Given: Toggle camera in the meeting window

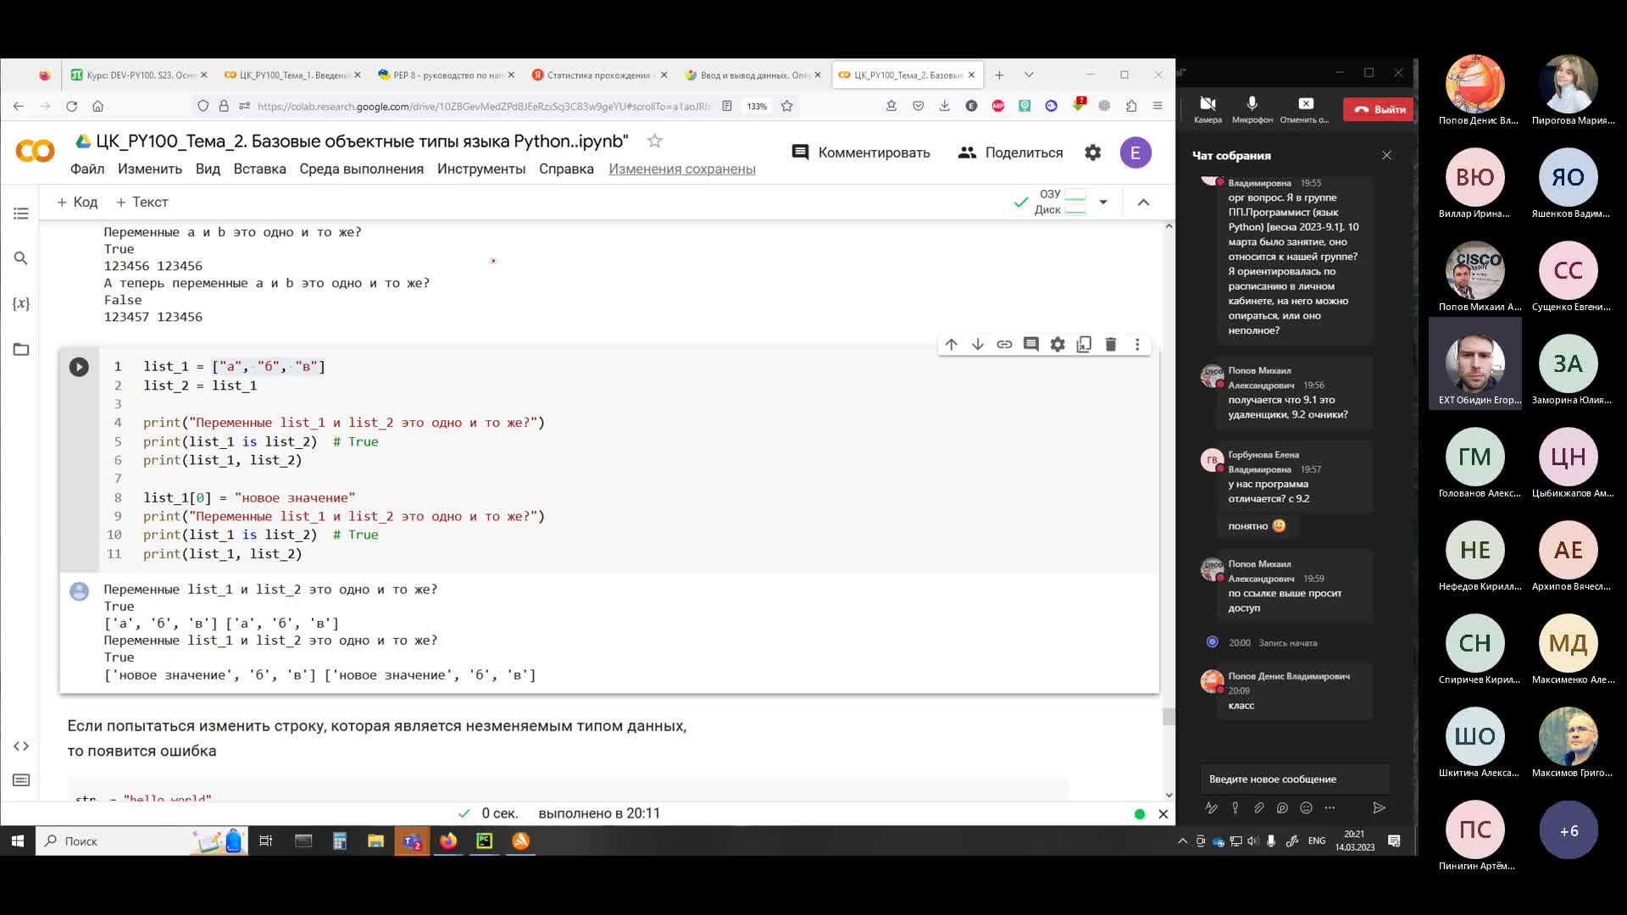Looking at the screenshot, I should tap(1208, 108).
